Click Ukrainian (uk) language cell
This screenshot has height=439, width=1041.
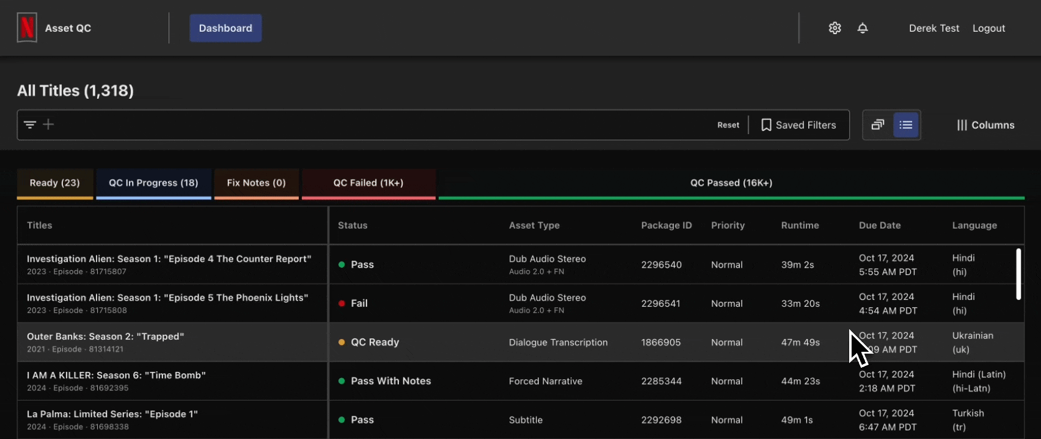pyautogui.click(x=973, y=343)
